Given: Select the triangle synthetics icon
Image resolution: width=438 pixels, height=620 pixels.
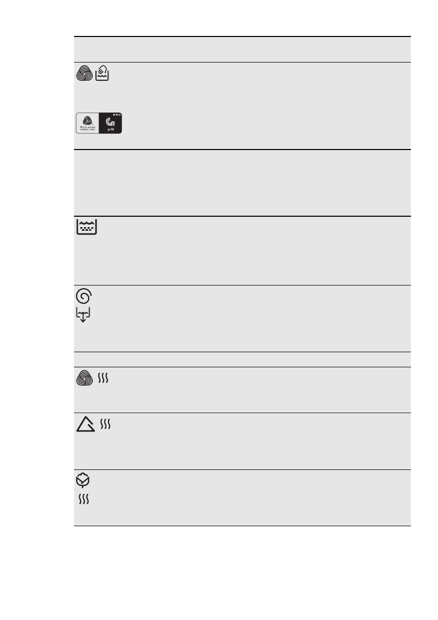Looking at the screenshot, I should 85,426.
